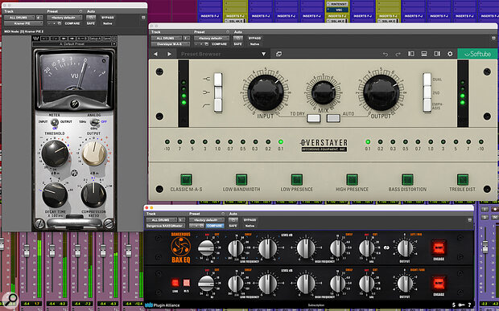Toggle the ENGAGE button on the top BAX EQ channel
This screenshot has height=311, width=499.
439,248
